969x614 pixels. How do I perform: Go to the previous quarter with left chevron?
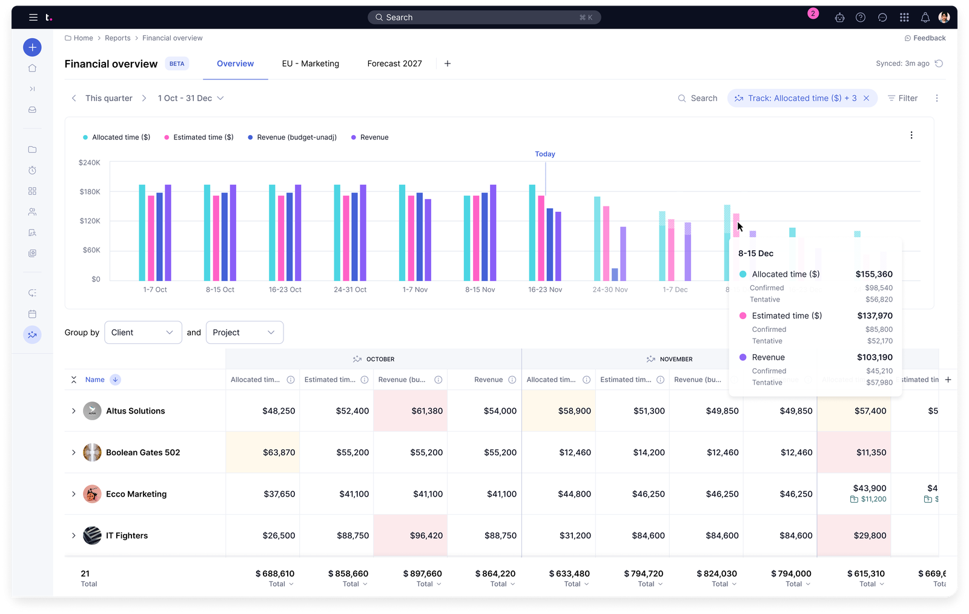74,98
